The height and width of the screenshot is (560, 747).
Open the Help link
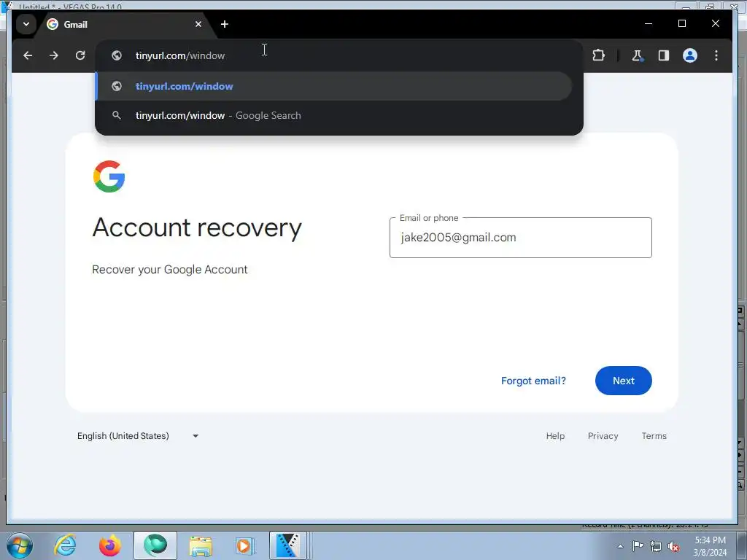tap(555, 436)
